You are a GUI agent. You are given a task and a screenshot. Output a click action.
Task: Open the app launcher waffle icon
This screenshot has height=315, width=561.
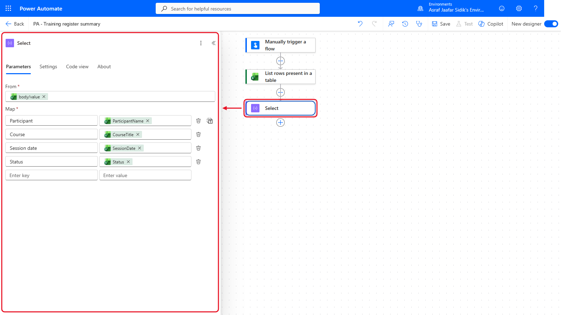(x=8, y=8)
